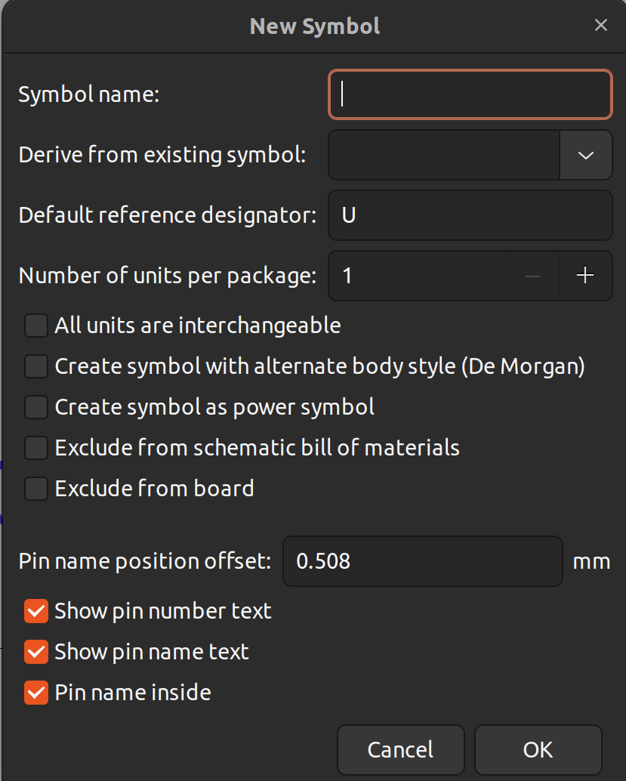Viewport: 626px width, 781px height.
Task: Check alternate body style (De Morgan) option
Action: 36,366
